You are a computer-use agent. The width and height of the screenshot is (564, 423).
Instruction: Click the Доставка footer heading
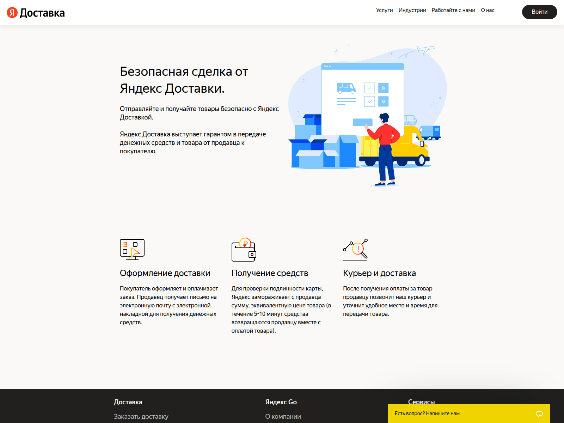coord(128,402)
